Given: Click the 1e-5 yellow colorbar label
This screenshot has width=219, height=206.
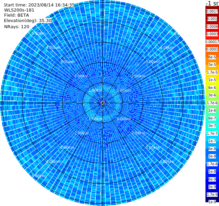Looking at the screenshot, I should 212,80.
